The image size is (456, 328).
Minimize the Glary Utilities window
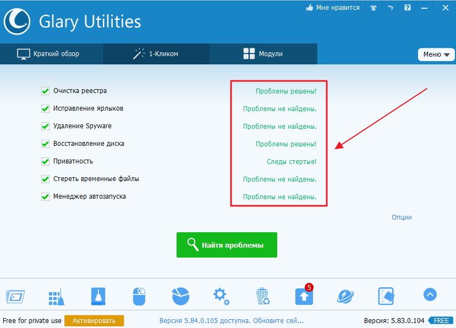(425, 8)
